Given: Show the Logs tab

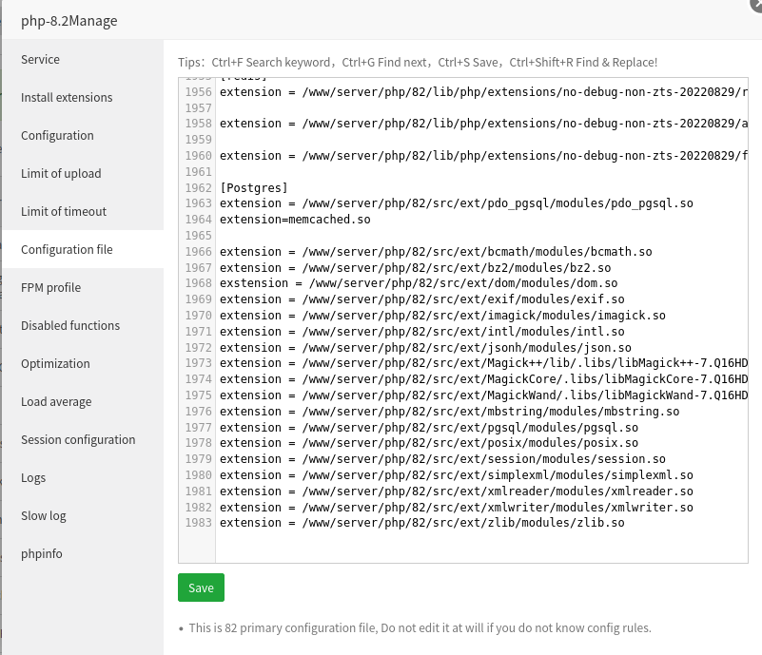Looking at the screenshot, I should pos(33,477).
